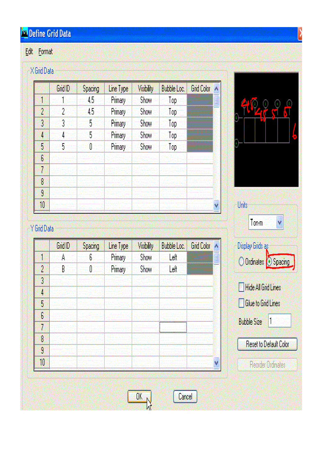Click the grid preview thumbnail
This screenshot has width=335, height=461.
(266, 130)
